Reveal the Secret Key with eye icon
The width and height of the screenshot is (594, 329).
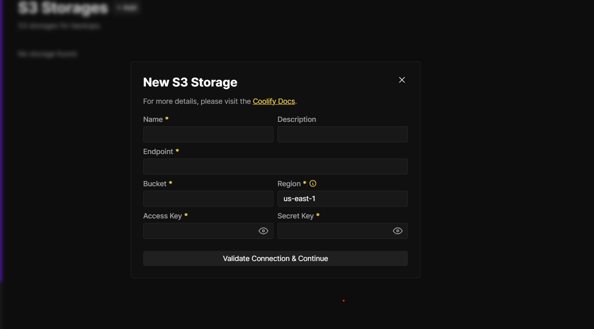pyautogui.click(x=398, y=231)
